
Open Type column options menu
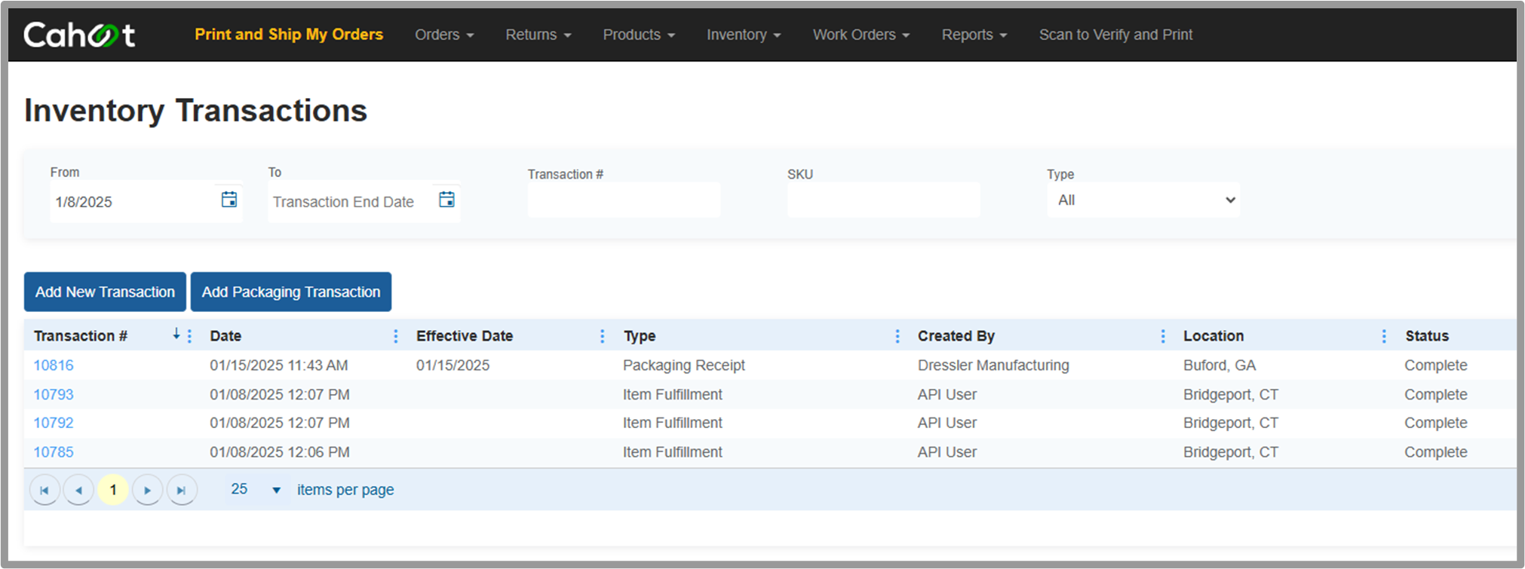tap(898, 336)
